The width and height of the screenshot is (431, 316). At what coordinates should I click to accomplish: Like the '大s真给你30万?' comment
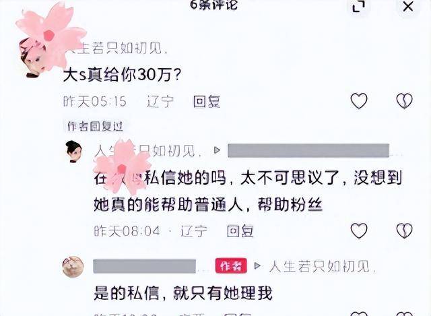click(359, 100)
